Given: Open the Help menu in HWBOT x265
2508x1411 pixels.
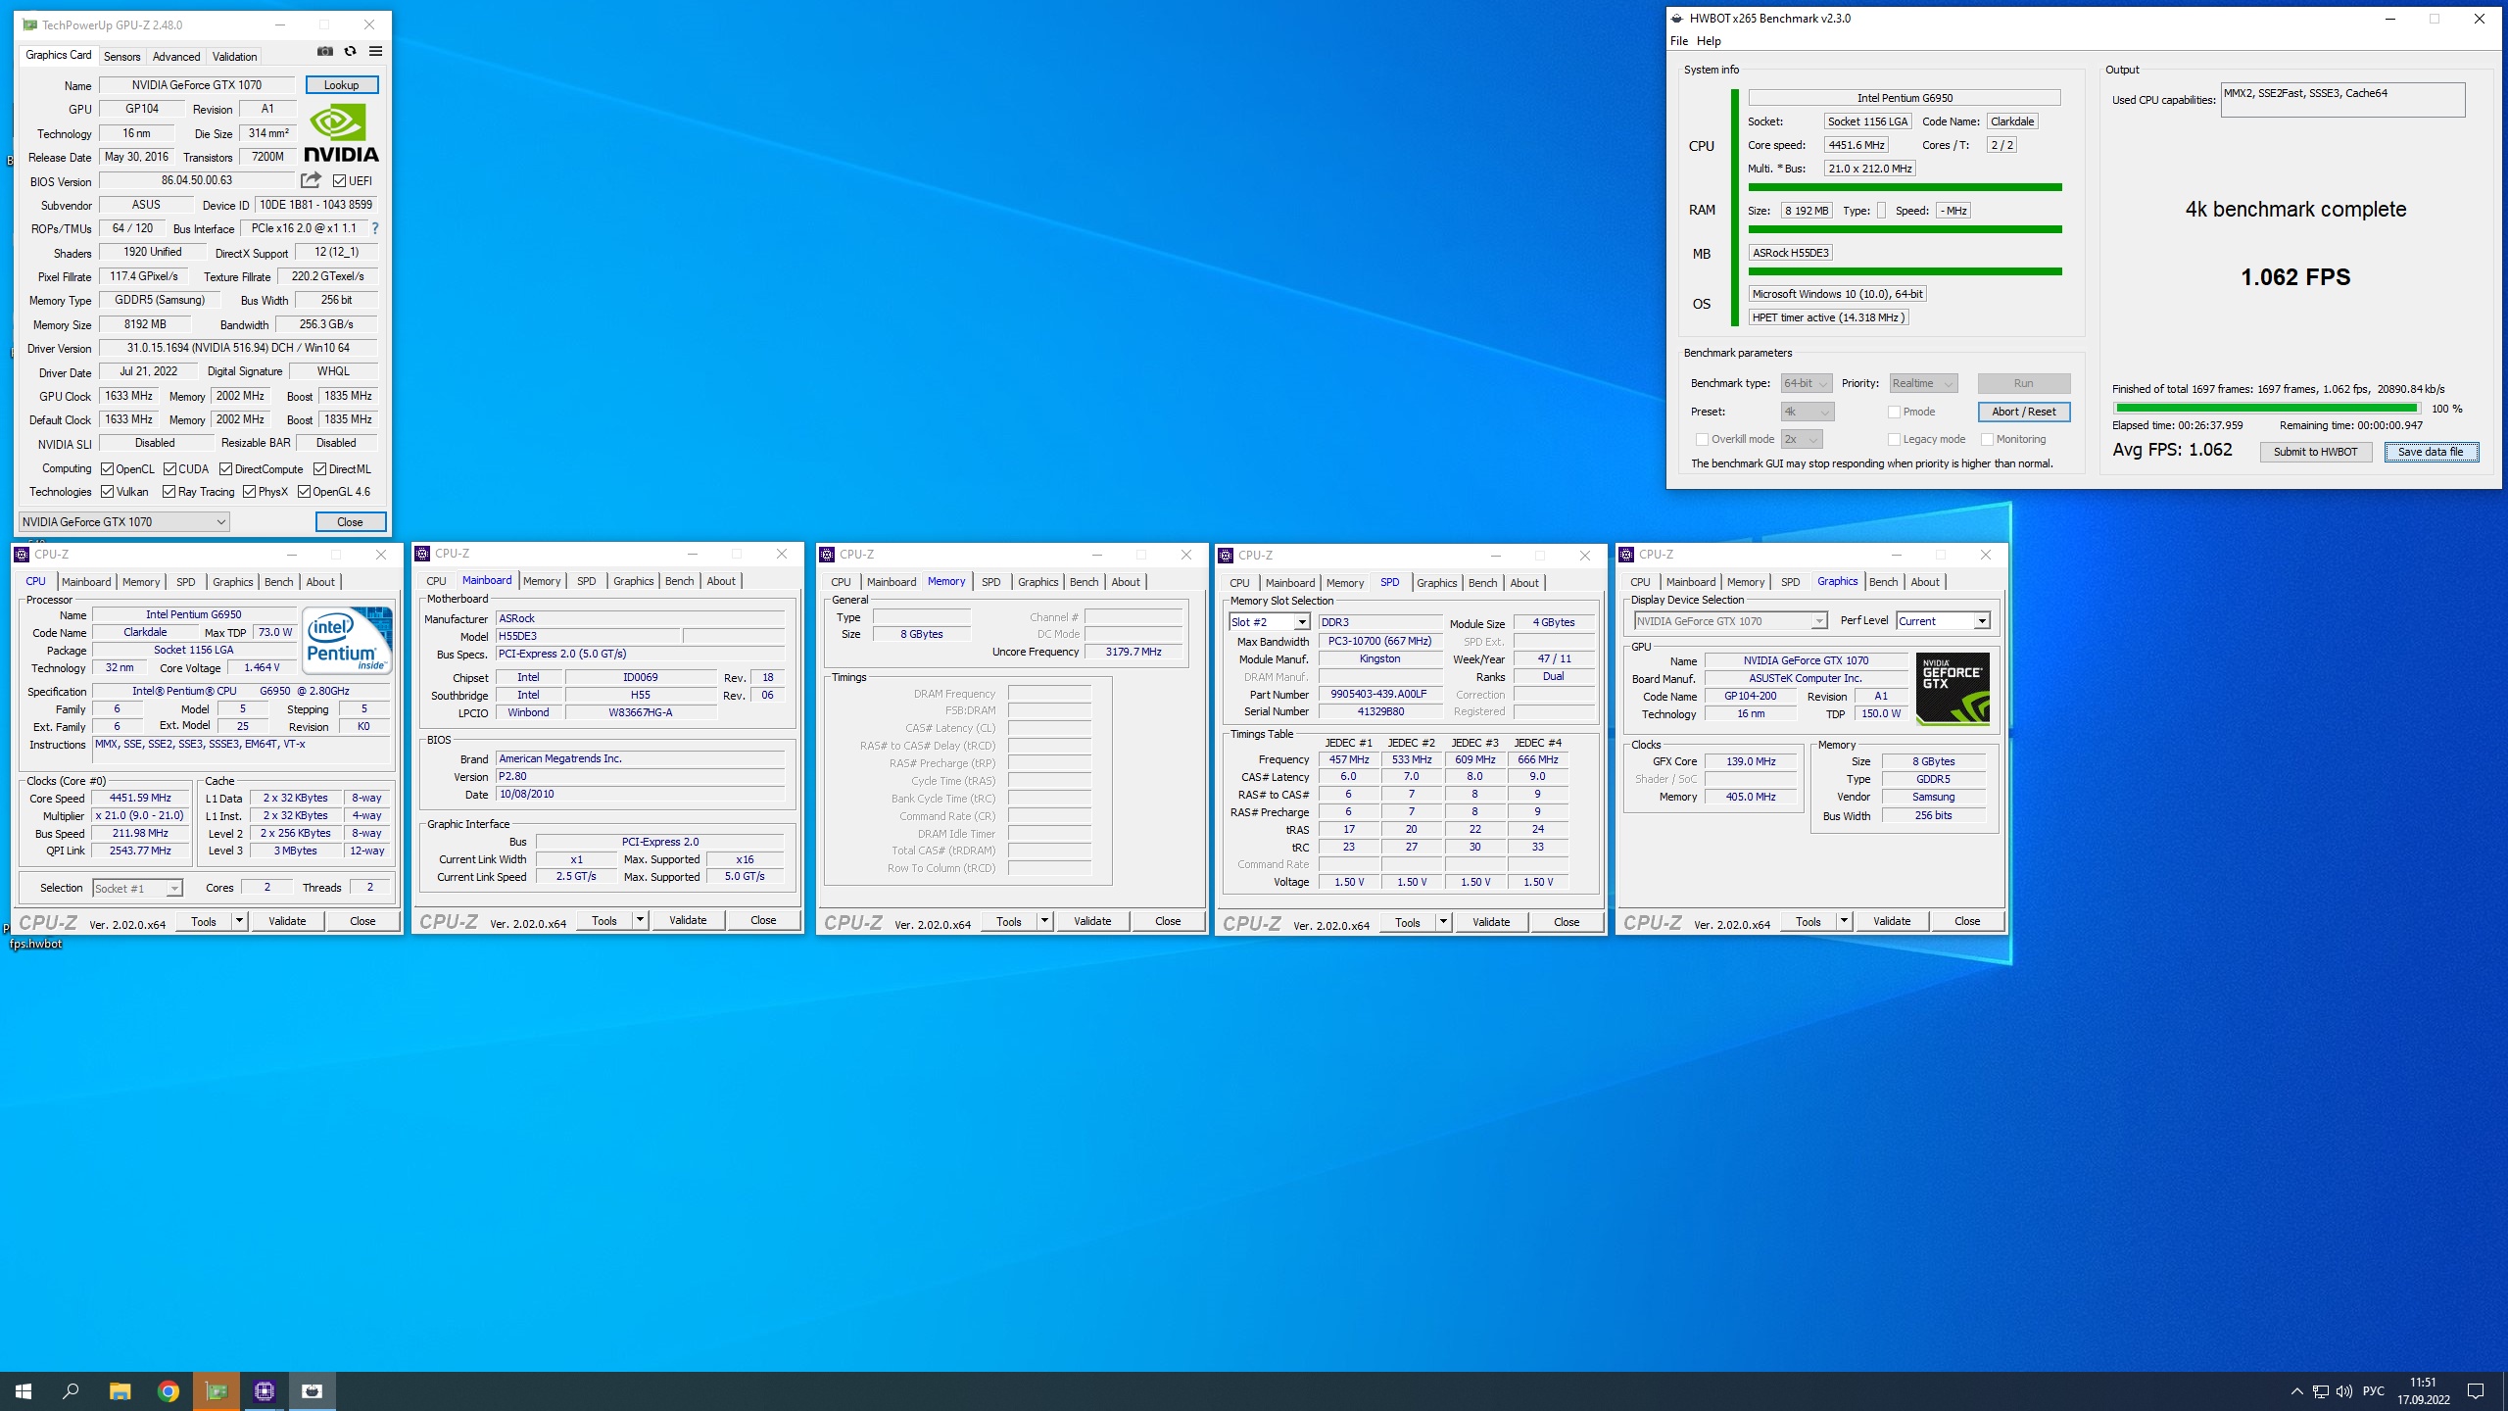Looking at the screenshot, I should 1709,41.
